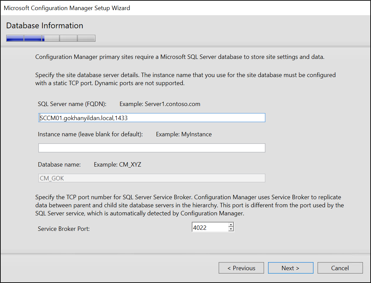The image size is (371, 283).
Task: Click the 'Instance name (leave blank for default):' label
Action: point(90,134)
